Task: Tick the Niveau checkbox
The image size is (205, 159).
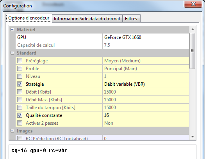Action: 20,76
